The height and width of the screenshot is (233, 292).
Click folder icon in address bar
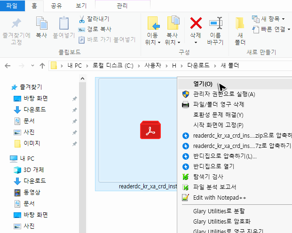pyautogui.click(x=54, y=65)
